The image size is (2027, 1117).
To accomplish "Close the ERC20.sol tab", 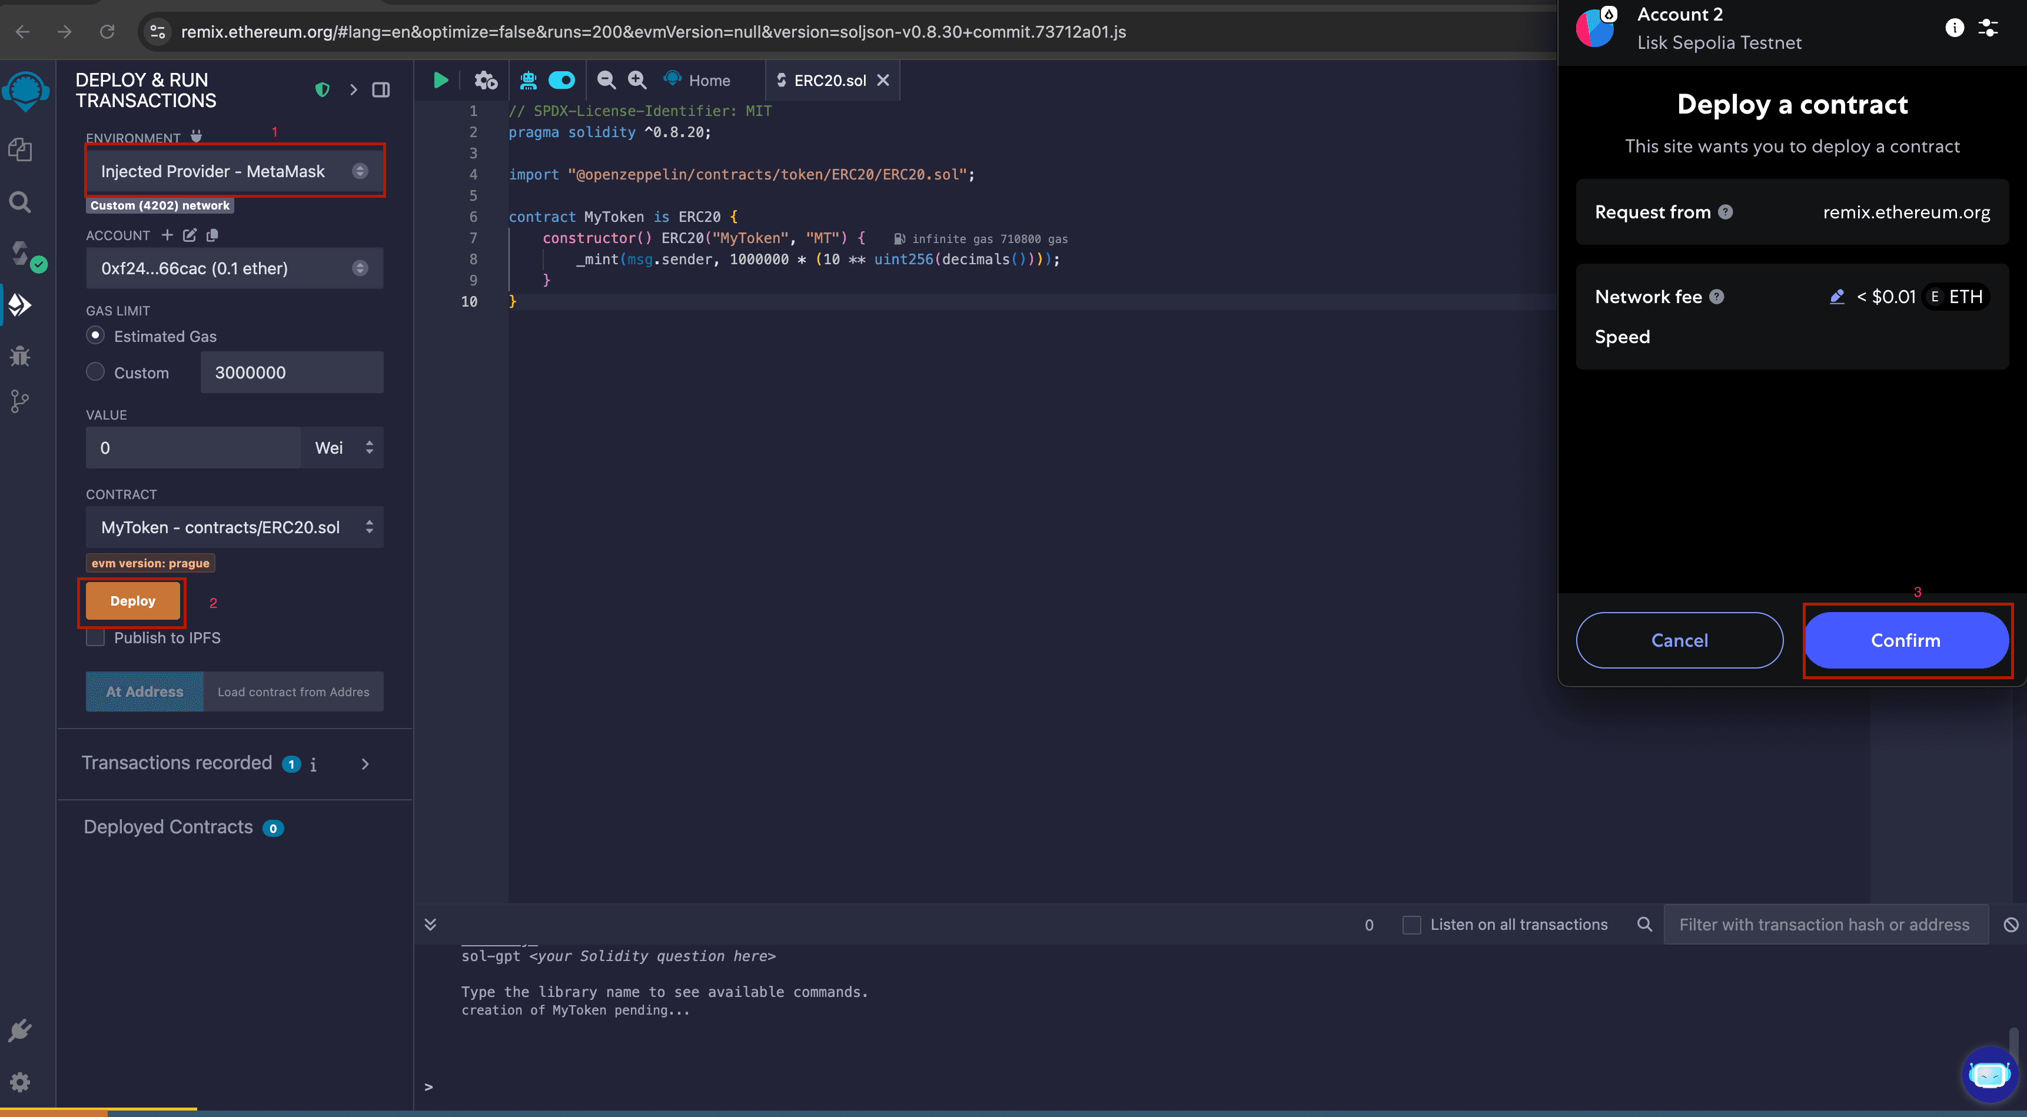I will tap(883, 80).
